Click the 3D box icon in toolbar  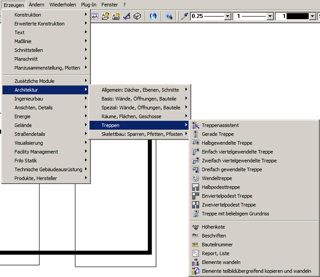pyautogui.click(x=137, y=16)
